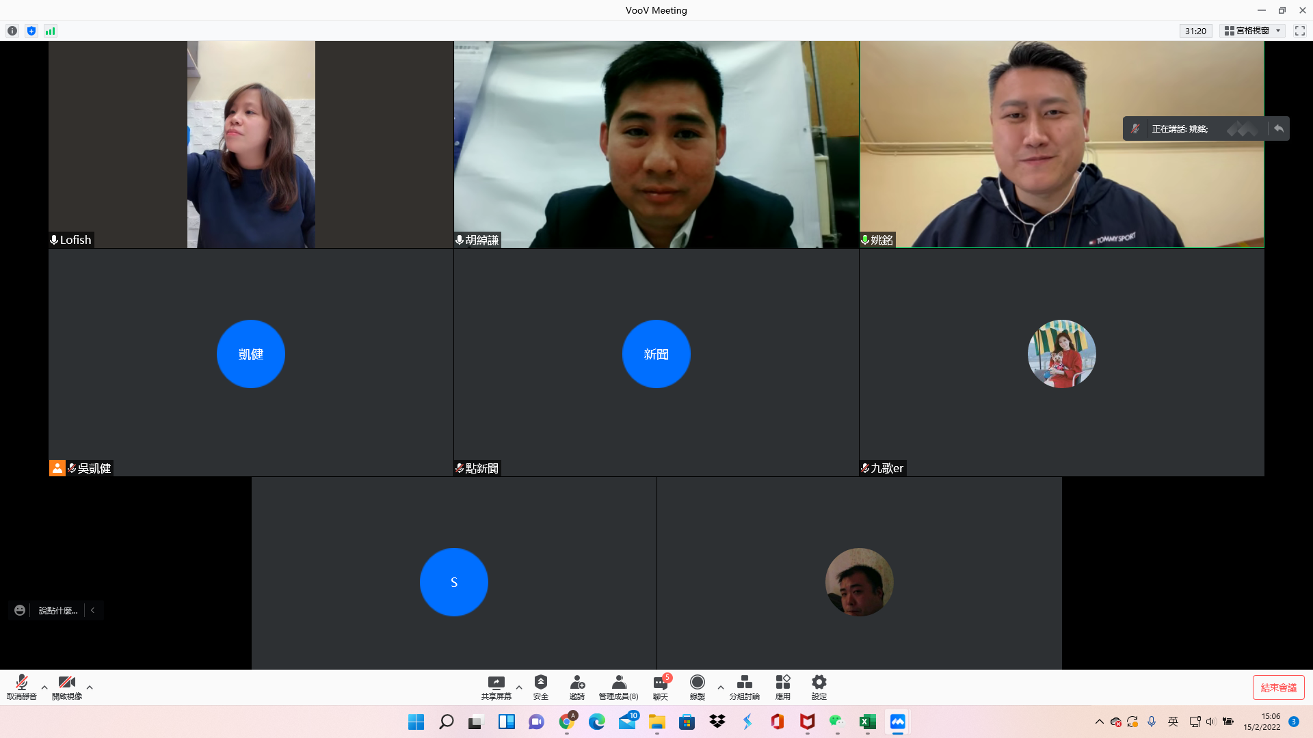Open Excel from the taskbar
Screen dimensions: 1313x738
(867, 722)
